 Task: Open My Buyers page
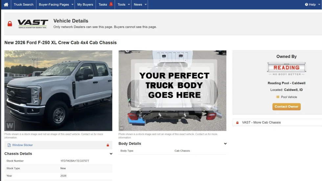pos(85,5)
